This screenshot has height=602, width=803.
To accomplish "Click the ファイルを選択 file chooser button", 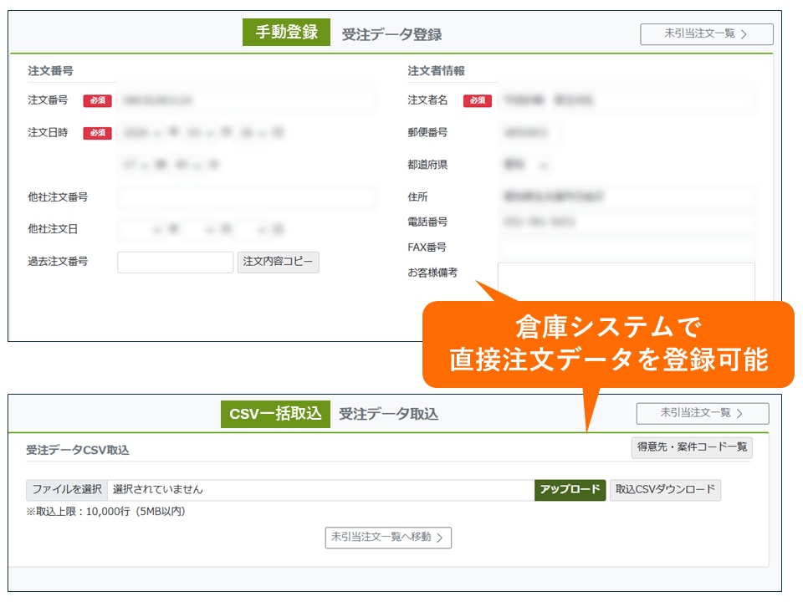I will click(x=67, y=490).
